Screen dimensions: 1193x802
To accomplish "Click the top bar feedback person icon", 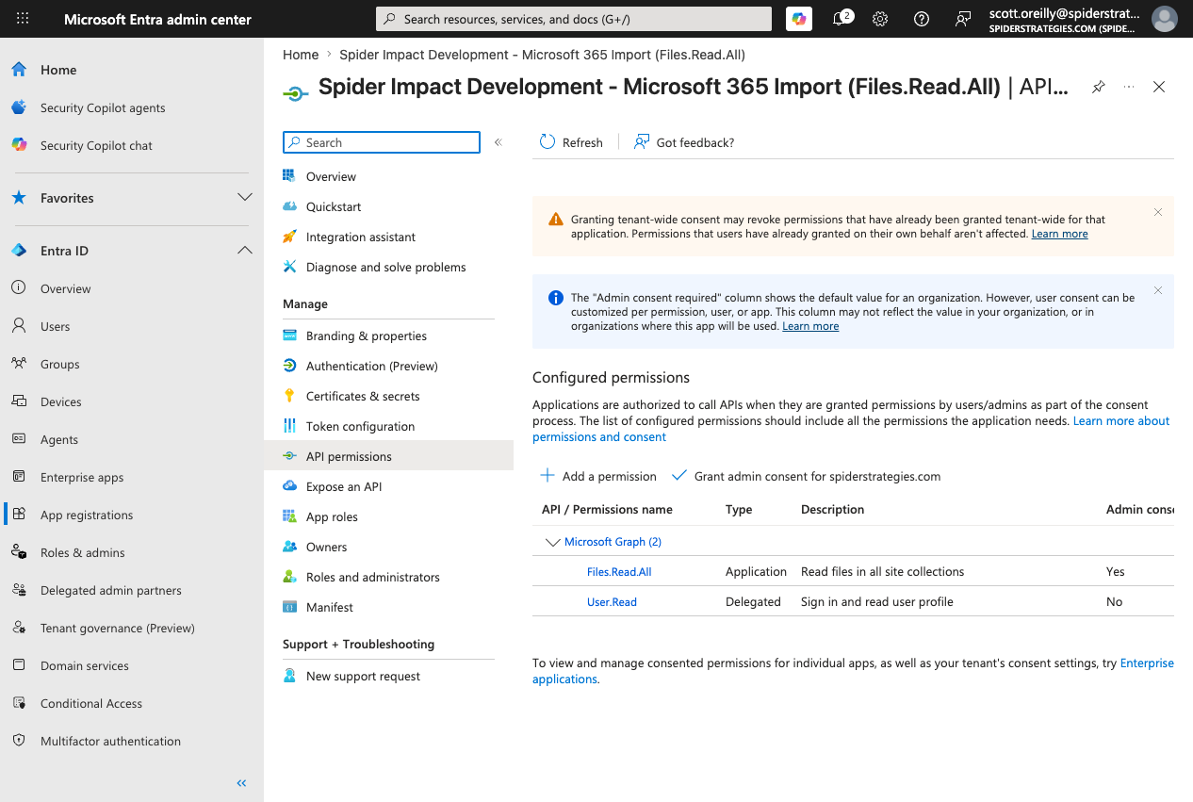I will (x=962, y=19).
